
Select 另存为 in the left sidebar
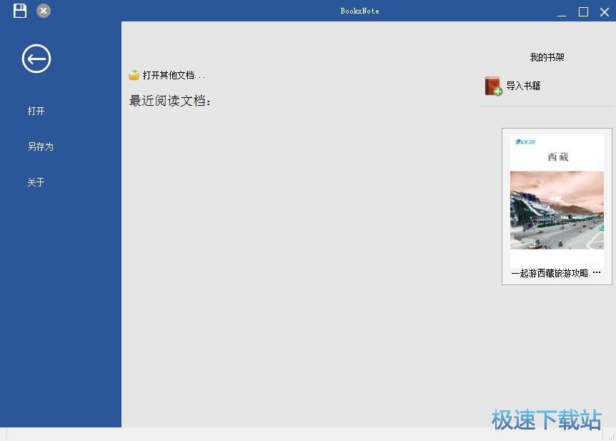[40, 147]
